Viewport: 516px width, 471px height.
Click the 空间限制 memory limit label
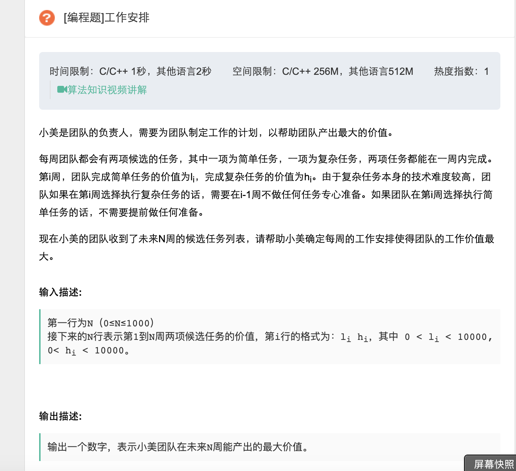tap(253, 71)
